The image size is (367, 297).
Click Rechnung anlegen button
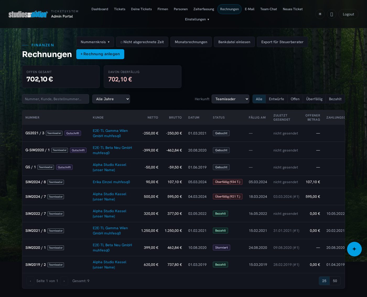100,54
